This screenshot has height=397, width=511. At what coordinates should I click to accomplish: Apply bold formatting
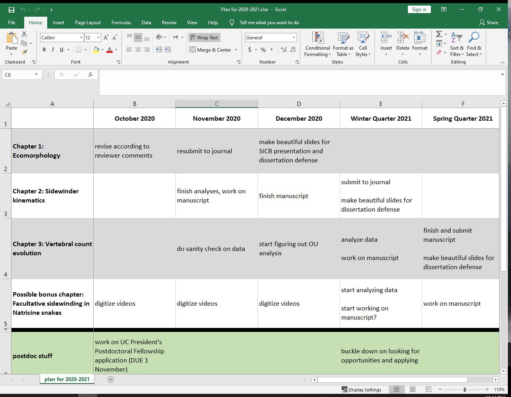point(44,49)
